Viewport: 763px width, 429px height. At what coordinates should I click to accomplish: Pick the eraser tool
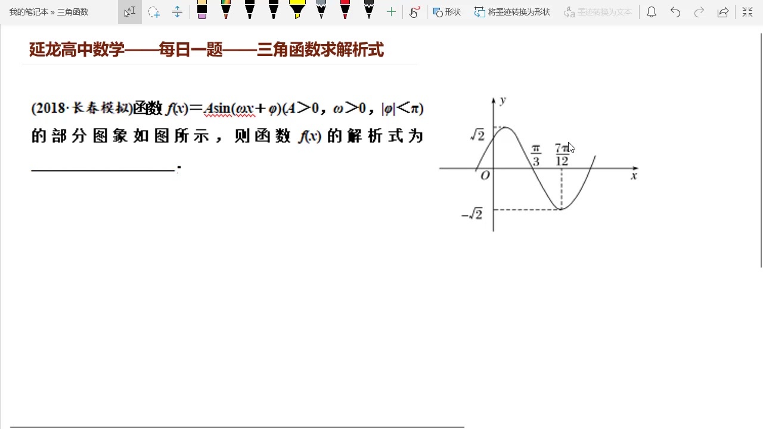202,10
